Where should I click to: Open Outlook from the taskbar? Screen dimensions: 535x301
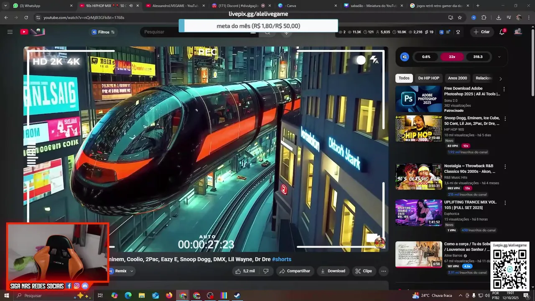click(155, 296)
